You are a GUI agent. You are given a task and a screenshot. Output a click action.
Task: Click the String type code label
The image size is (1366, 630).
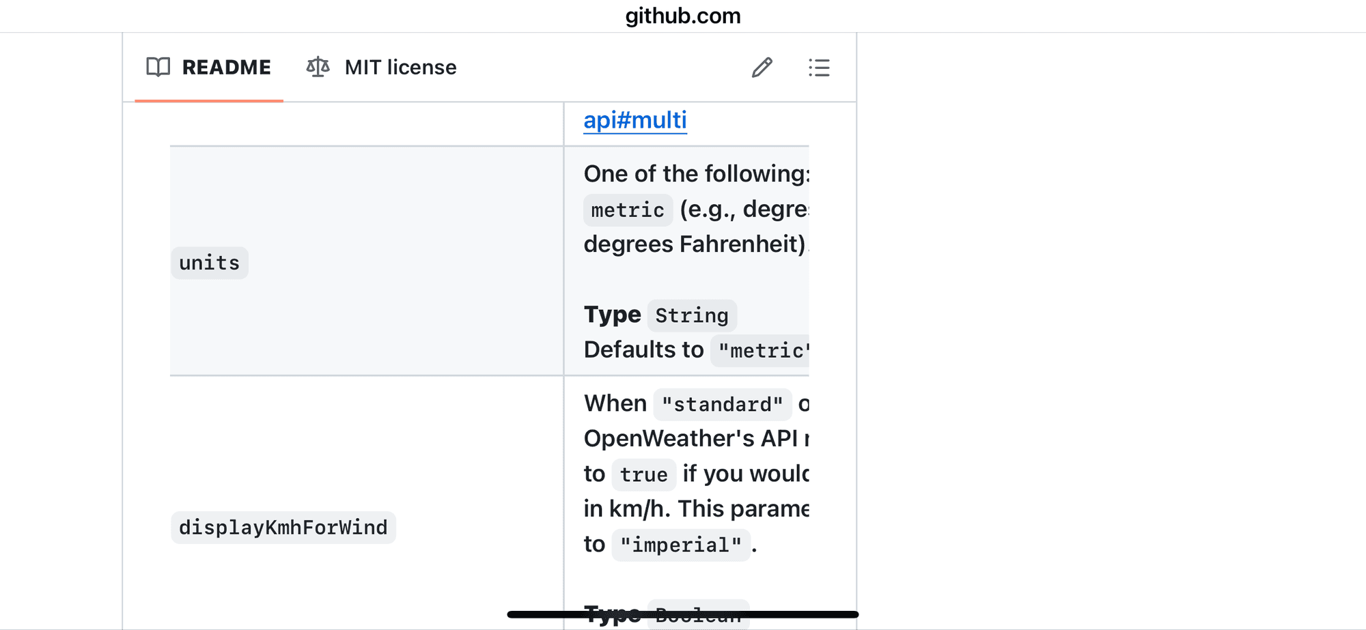692,315
